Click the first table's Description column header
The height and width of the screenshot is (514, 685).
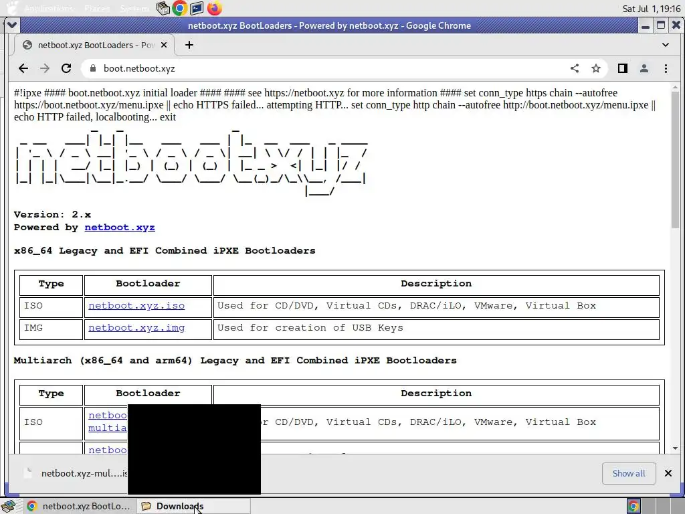coord(436,284)
